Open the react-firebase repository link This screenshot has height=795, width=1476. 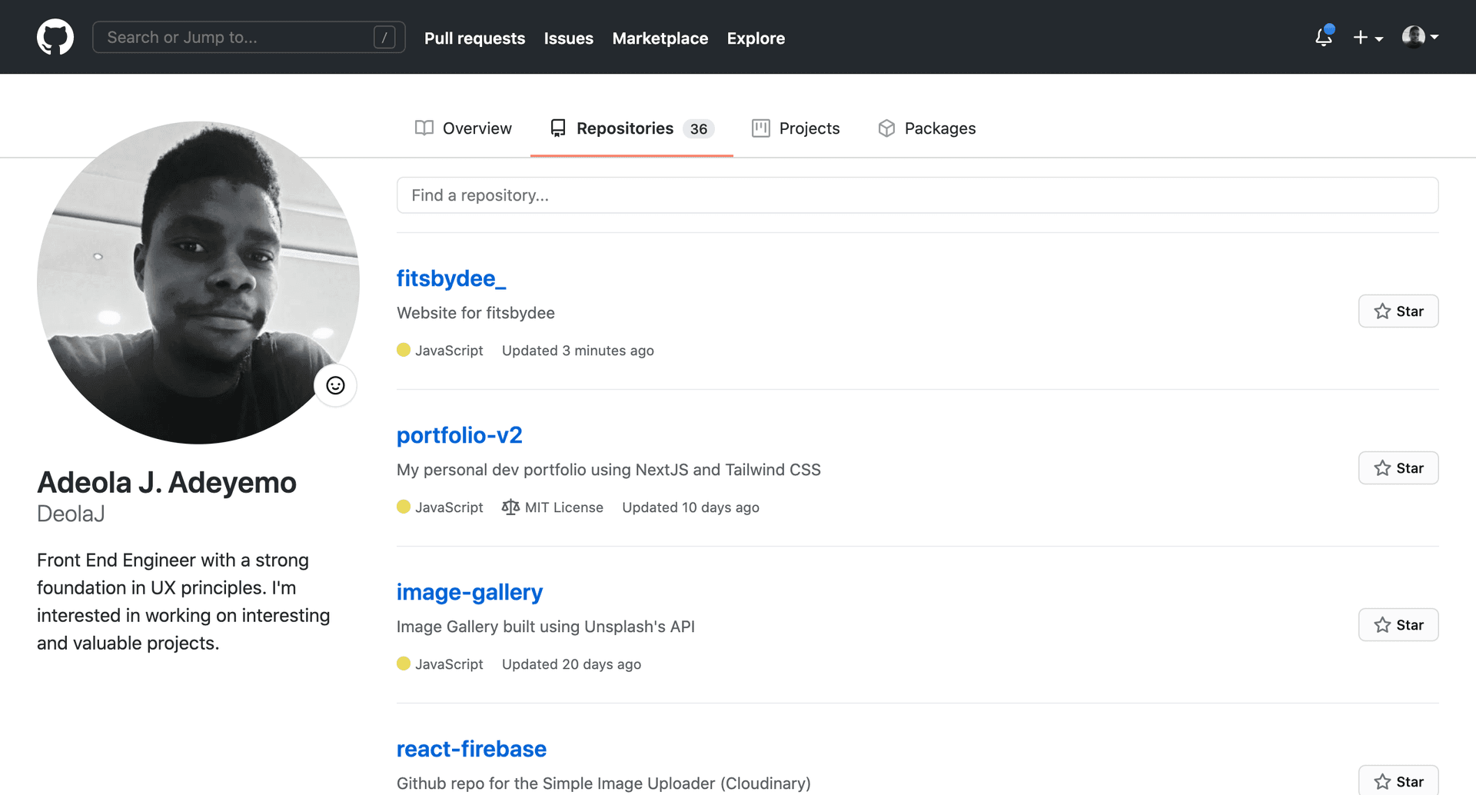coord(471,749)
